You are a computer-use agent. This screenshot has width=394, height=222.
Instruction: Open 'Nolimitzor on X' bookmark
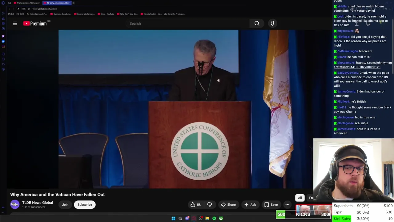pos(37,14)
